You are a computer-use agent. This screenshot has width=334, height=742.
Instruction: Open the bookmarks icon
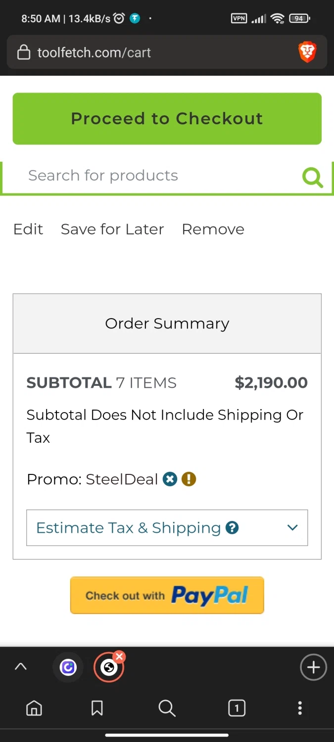point(97,708)
